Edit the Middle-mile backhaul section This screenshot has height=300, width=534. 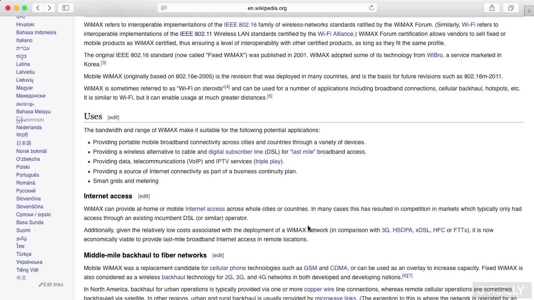(x=218, y=255)
